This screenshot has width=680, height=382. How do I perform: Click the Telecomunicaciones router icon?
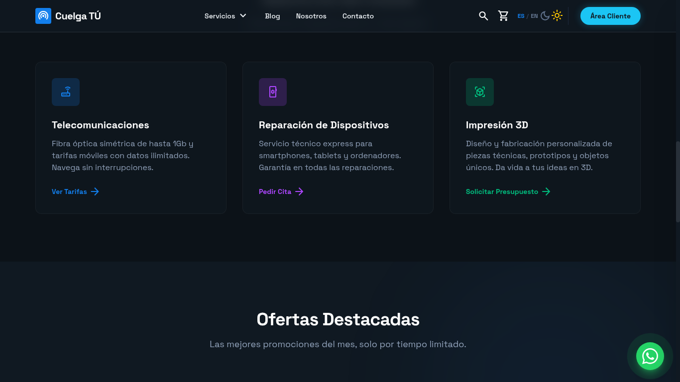click(x=66, y=92)
